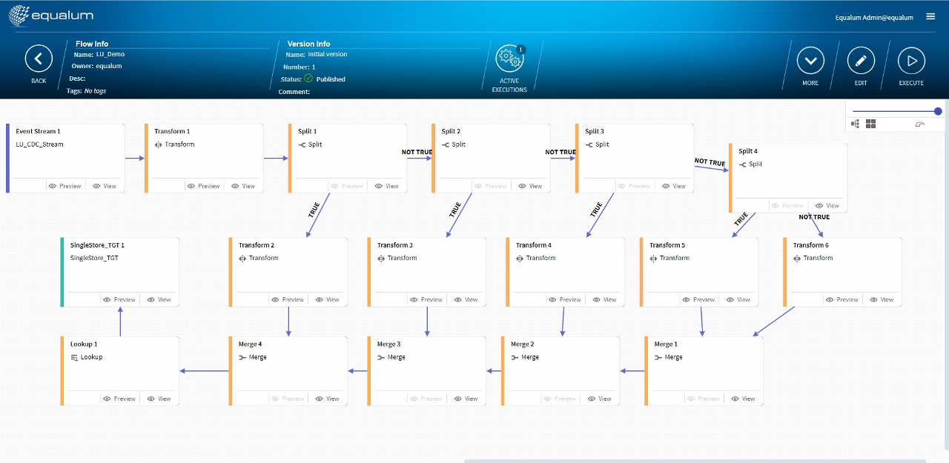Image resolution: width=949 pixels, height=463 pixels.
Task: Click Preview on Transform 2 node
Action: click(288, 300)
